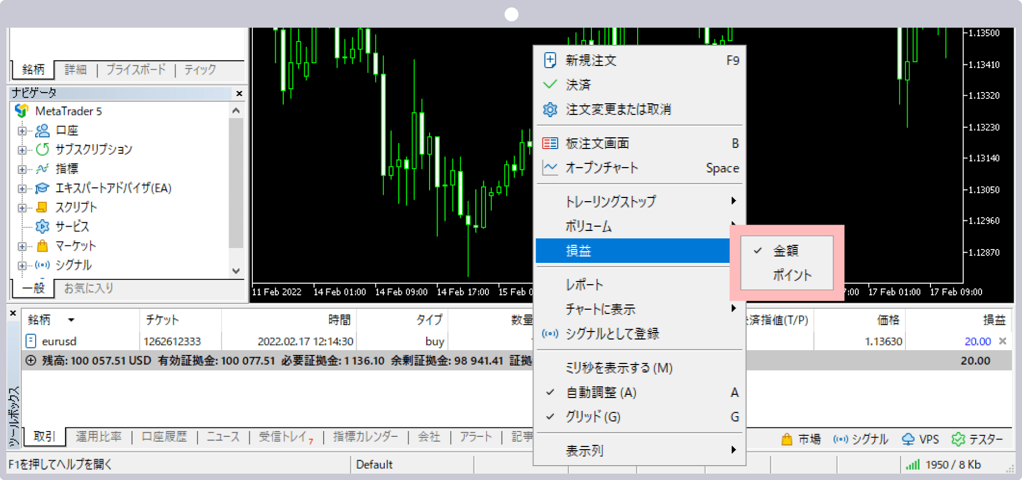Click the エキスパートアドバイザ(EA) icon
The width and height of the screenshot is (1022, 480).
42,188
